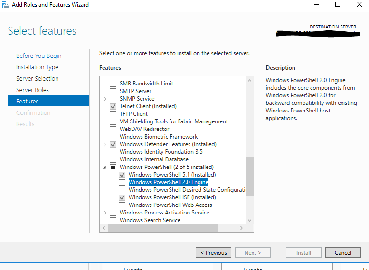Expand the Windows Process Activation Service node

pos(105,213)
